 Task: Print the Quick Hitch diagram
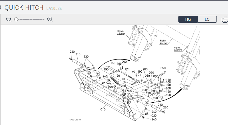pos(225,19)
